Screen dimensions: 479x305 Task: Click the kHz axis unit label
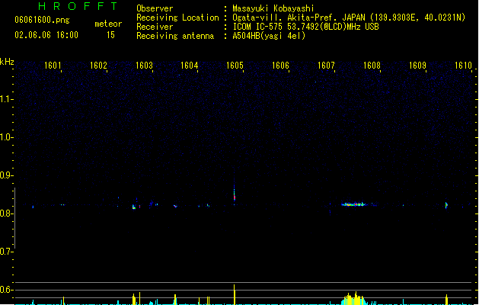coord(7,62)
